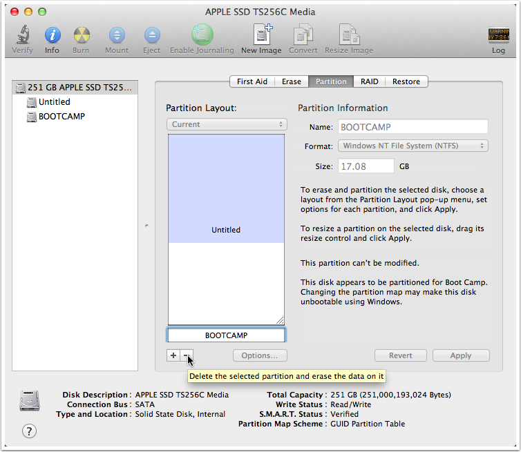Switch to the First Aid tab
521x452 pixels.
(x=252, y=81)
